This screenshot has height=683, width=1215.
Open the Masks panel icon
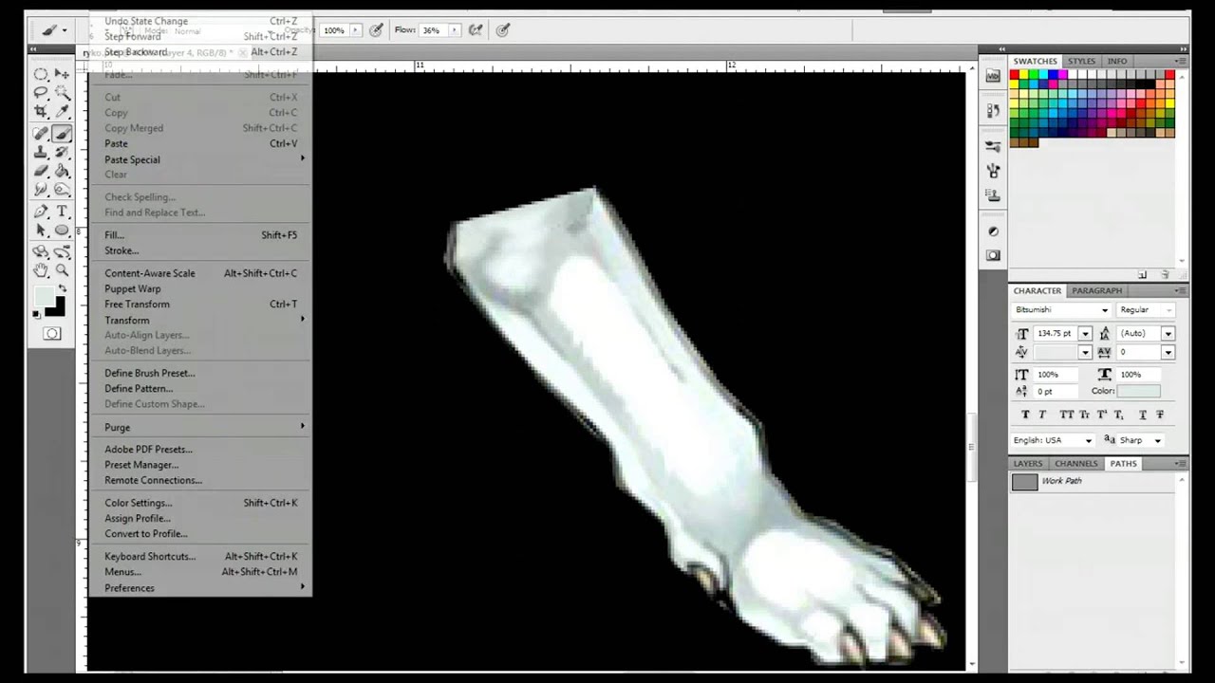pyautogui.click(x=993, y=255)
